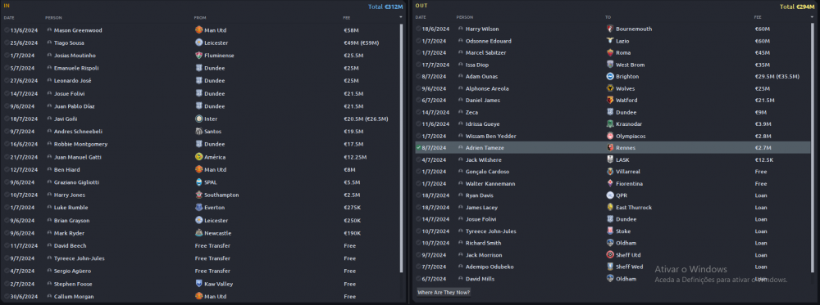Open Josias Moutinho's player profile link
Image resolution: width=820 pixels, height=305 pixels.
click(x=75, y=56)
